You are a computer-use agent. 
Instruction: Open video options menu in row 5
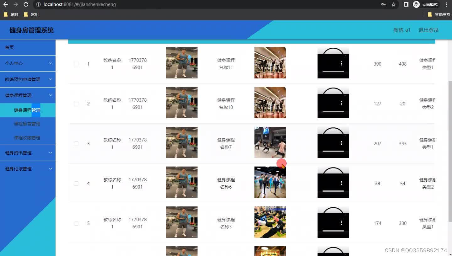342,223
